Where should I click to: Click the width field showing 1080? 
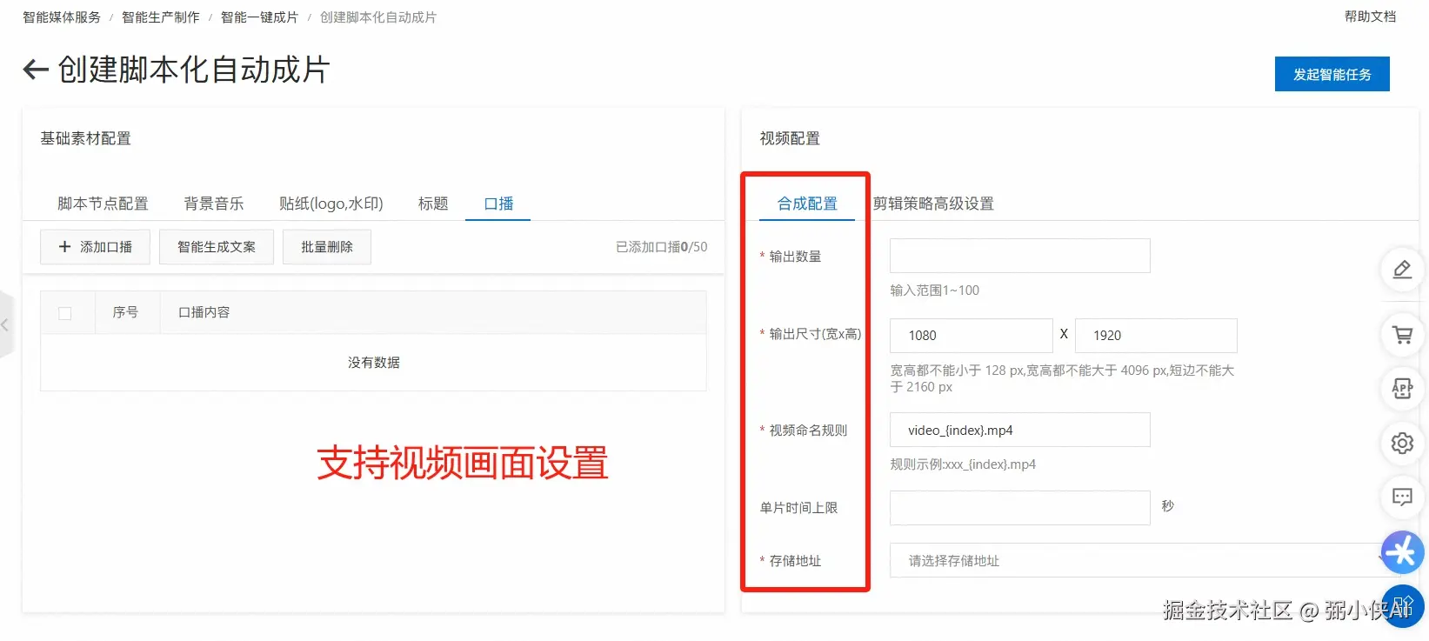[971, 336]
